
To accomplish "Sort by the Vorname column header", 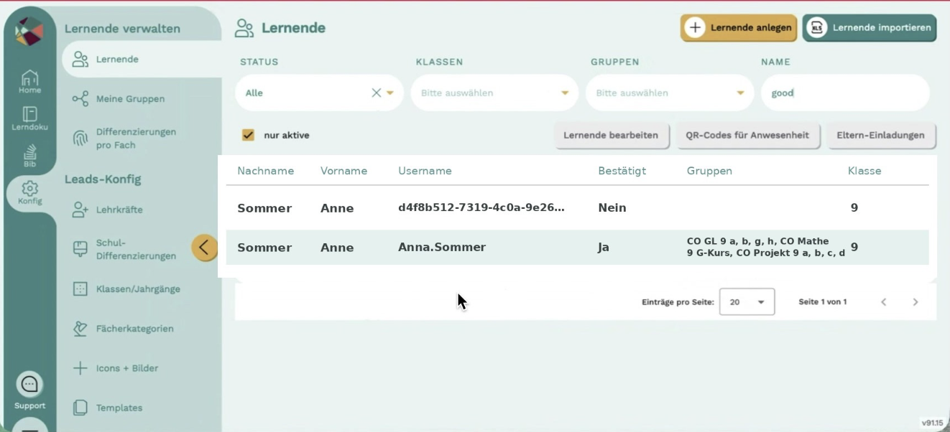I will (343, 171).
